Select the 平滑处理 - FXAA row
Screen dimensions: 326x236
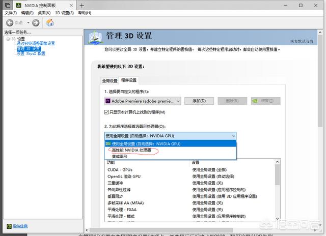191,210
